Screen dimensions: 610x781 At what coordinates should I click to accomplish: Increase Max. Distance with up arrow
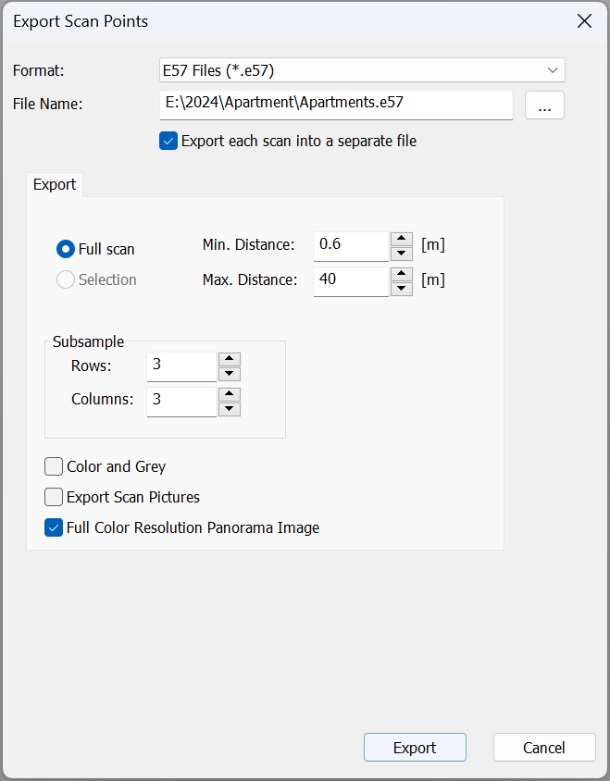point(401,274)
